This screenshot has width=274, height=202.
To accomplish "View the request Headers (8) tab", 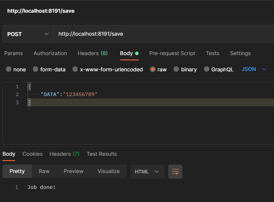I will click(x=92, y=53).
